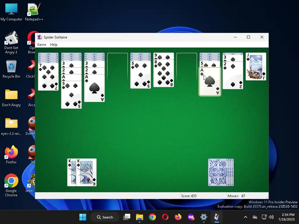
Task: Select the 5 of spades in fifth column
Action: pyautogui.click(x=140, y=75)
